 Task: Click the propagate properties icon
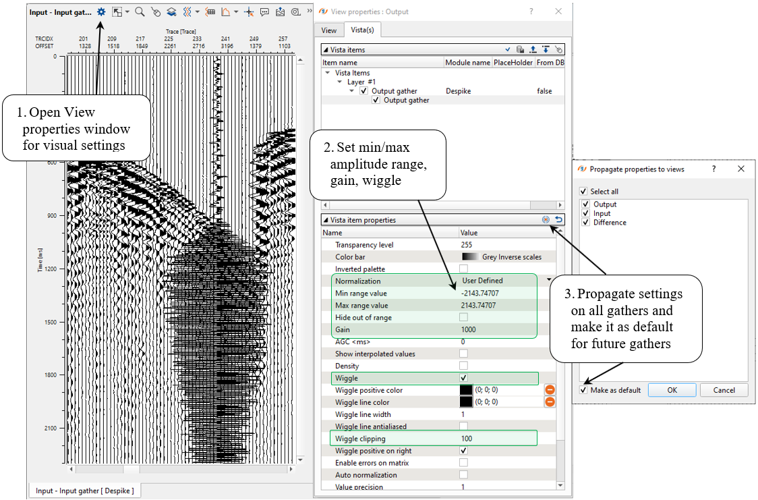[x=546, y=220]
